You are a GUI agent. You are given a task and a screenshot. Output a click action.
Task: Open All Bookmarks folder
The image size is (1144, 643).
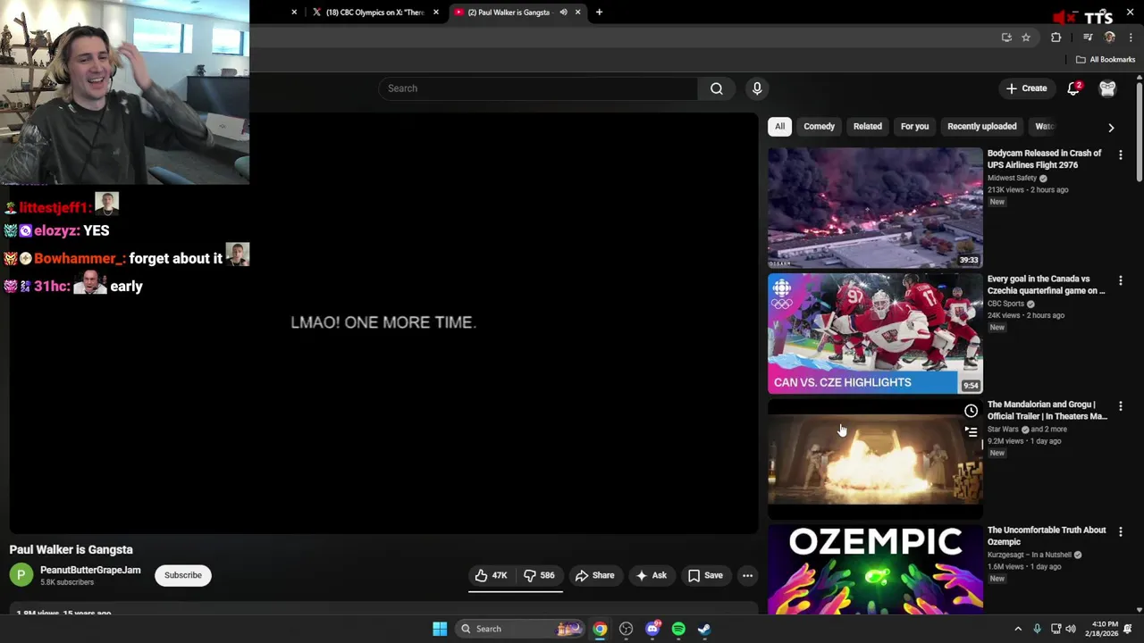[1106, 60]
